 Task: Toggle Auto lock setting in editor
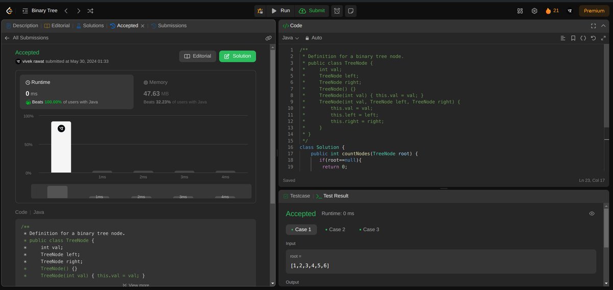pos(314,38)
